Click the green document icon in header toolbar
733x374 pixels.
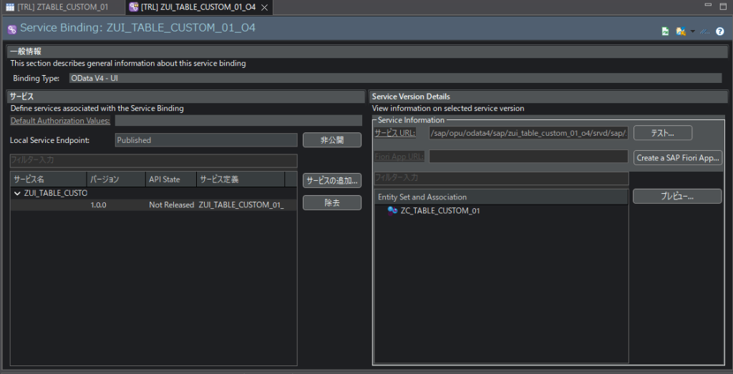click(x=666, y=31)
